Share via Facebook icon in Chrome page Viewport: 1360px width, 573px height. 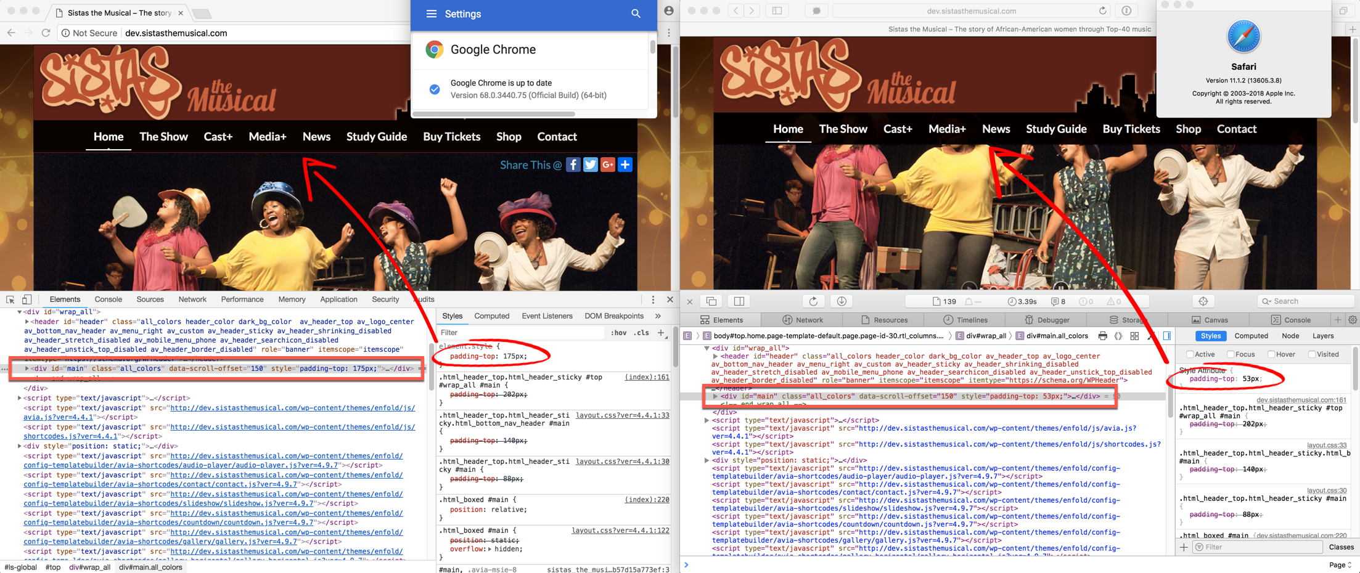[x=573, y=165]
